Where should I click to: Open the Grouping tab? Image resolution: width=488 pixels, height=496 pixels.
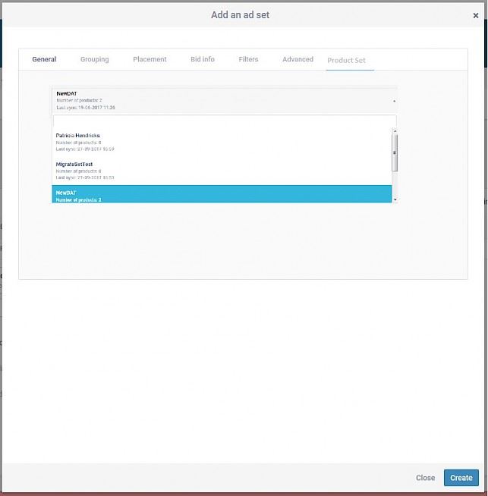[x=95, y=59]
